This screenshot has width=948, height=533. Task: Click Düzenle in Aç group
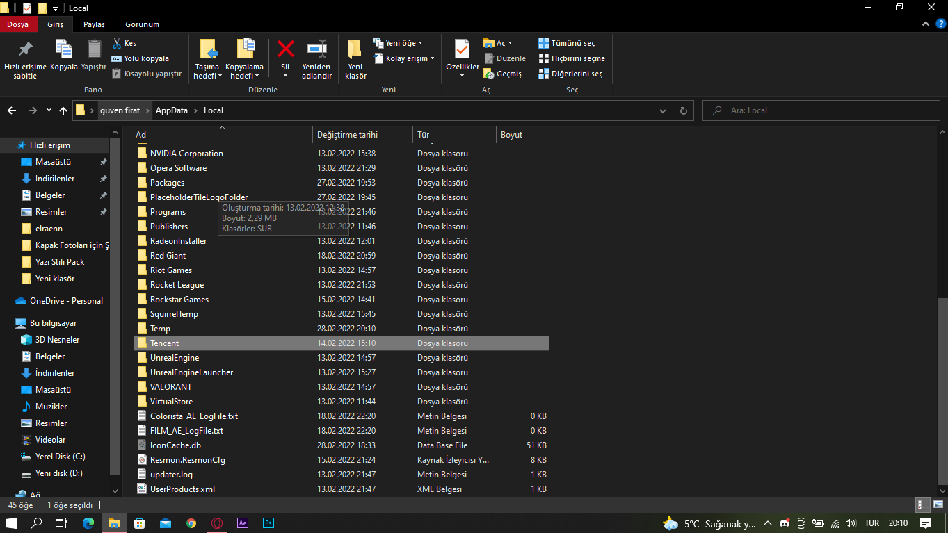point(505,58)
